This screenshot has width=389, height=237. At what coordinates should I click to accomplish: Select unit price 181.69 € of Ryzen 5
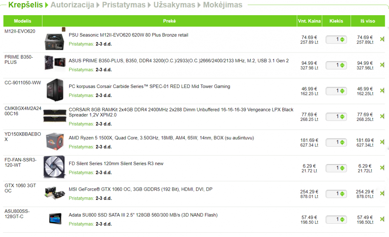[309, 140]
